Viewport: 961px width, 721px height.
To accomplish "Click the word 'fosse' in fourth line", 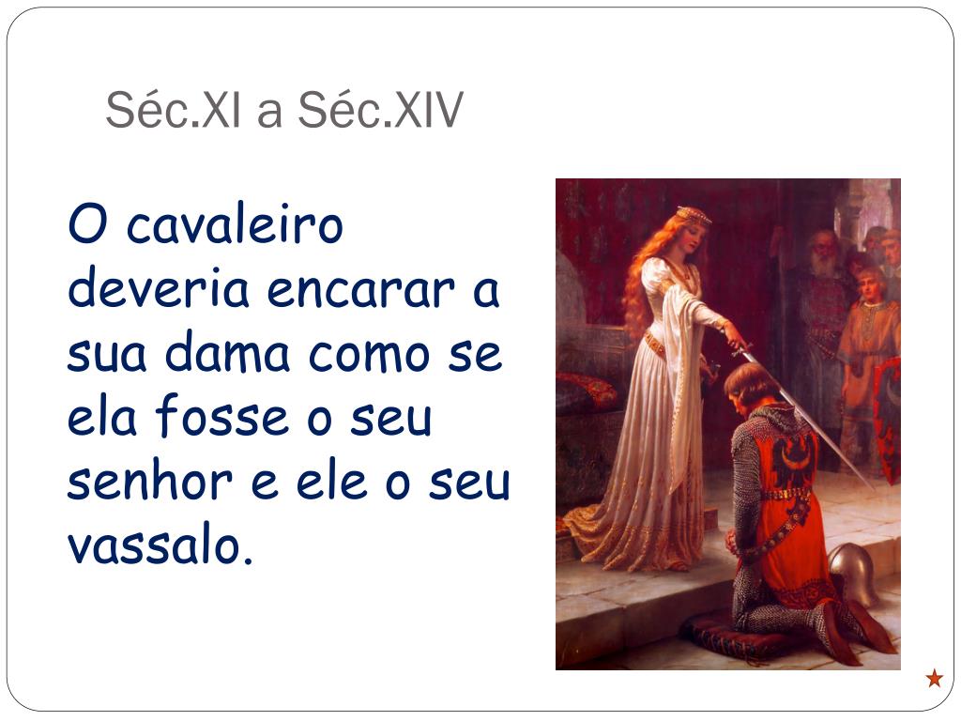I will pos(221,416).
